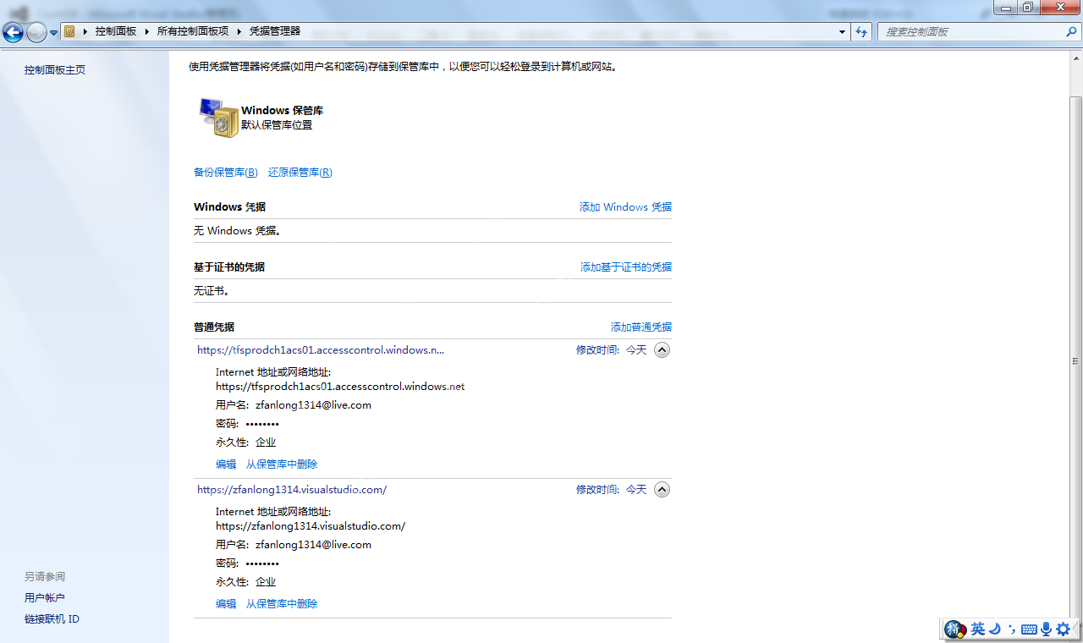
Task: Click the 备份保管库(B) link
Action: click(x=225, y=172)
